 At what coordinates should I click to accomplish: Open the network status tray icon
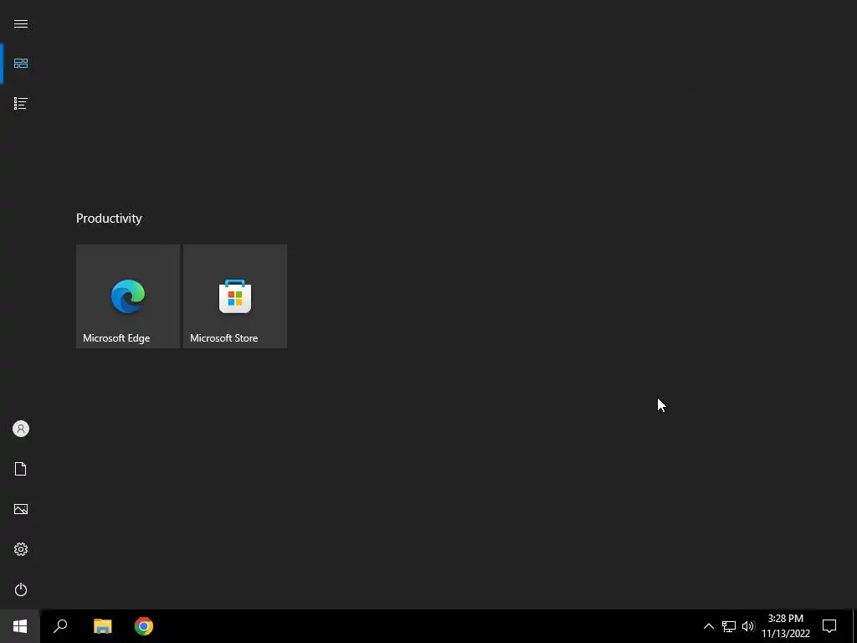tap(729, 626)
